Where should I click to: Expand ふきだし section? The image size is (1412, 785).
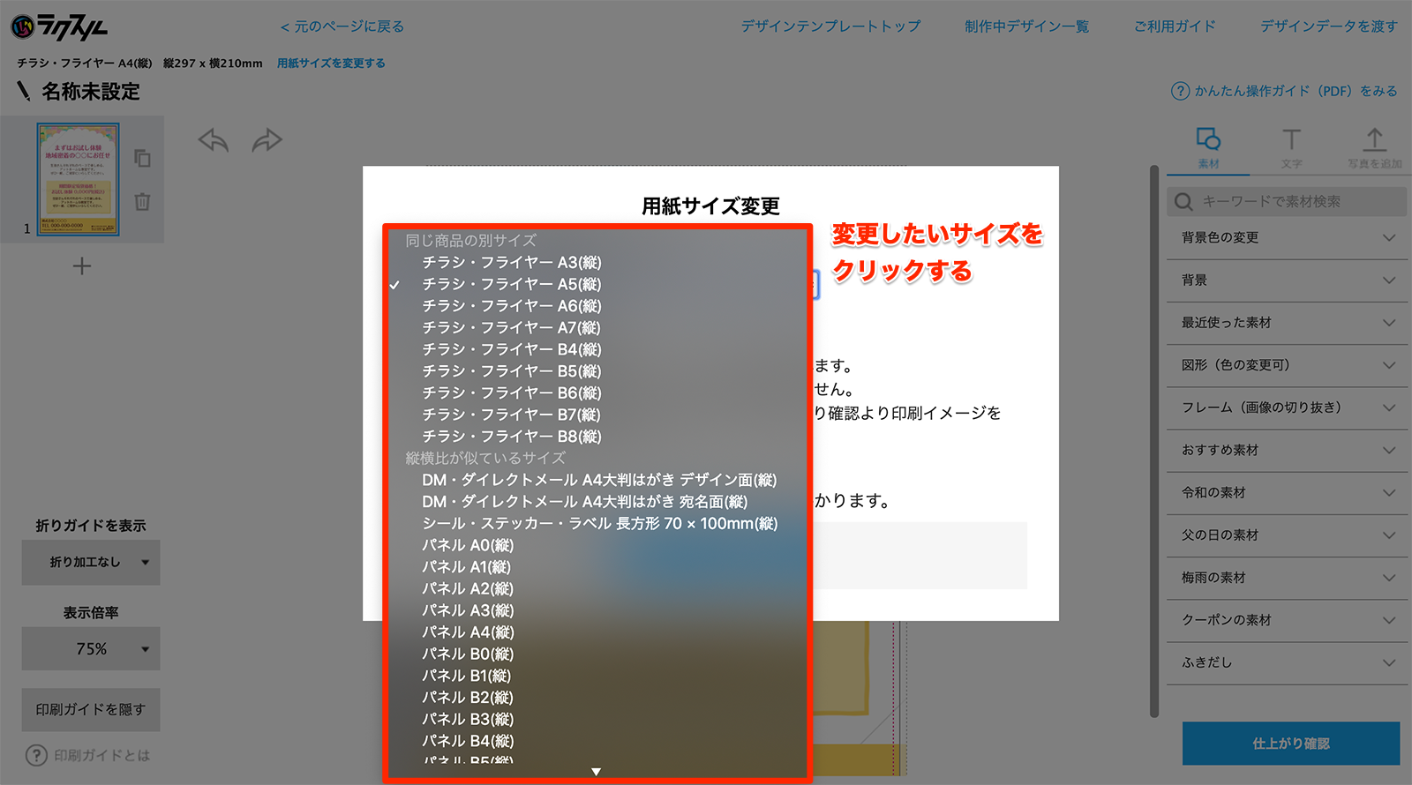(1287, 662)
